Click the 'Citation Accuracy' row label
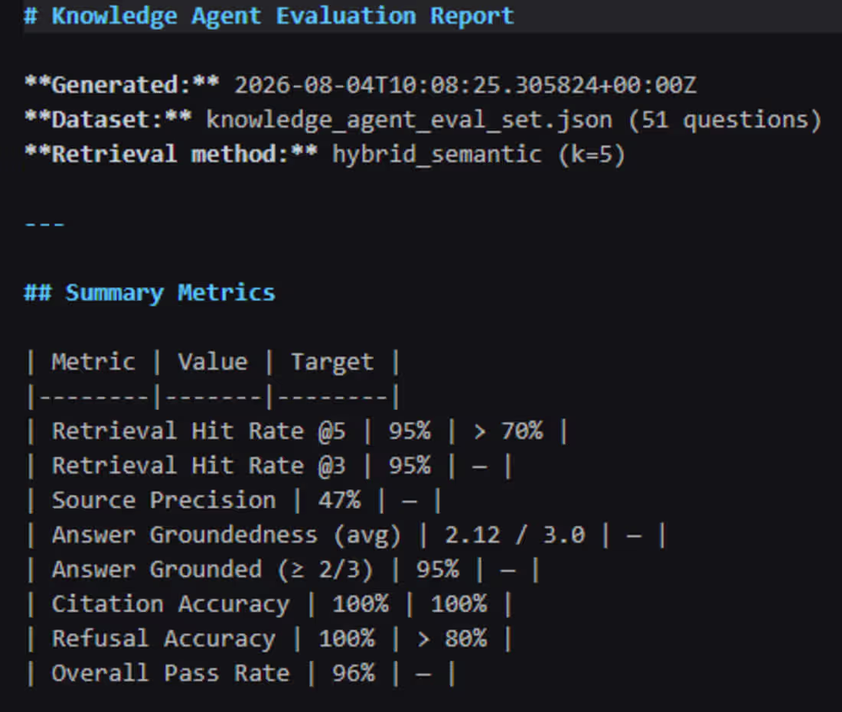The image size is (842, 712). (x=171, y=605)
